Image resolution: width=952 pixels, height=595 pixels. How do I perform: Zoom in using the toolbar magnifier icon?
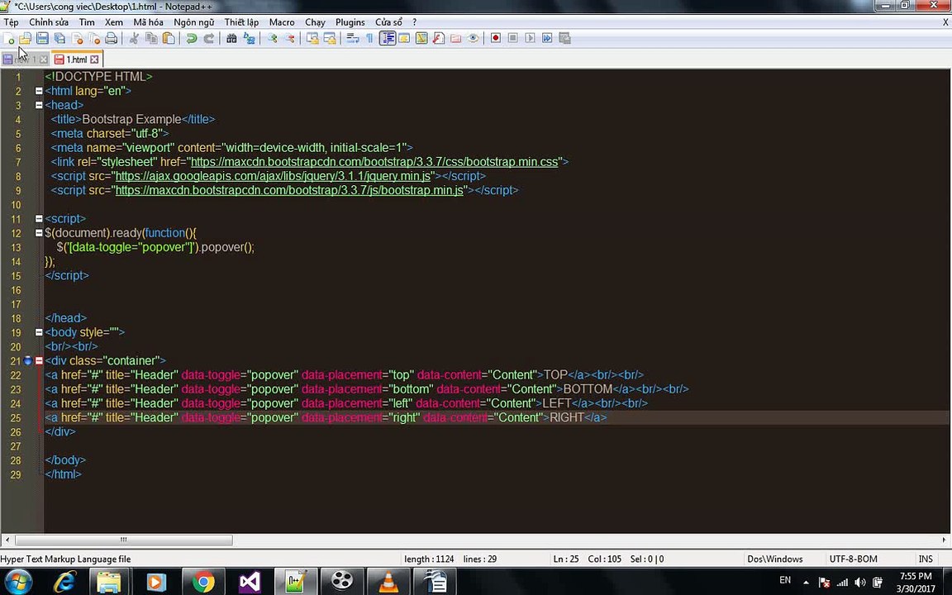coord(272,38)
